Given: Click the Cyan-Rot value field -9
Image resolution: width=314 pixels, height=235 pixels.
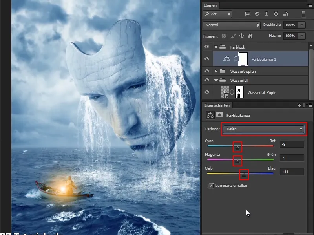Looking at the screenshot, I should pos(292,144).
